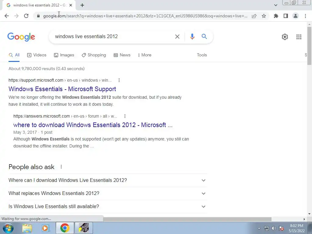Open Windows Essentials - Microsoft Support link

tap(62, 89)
